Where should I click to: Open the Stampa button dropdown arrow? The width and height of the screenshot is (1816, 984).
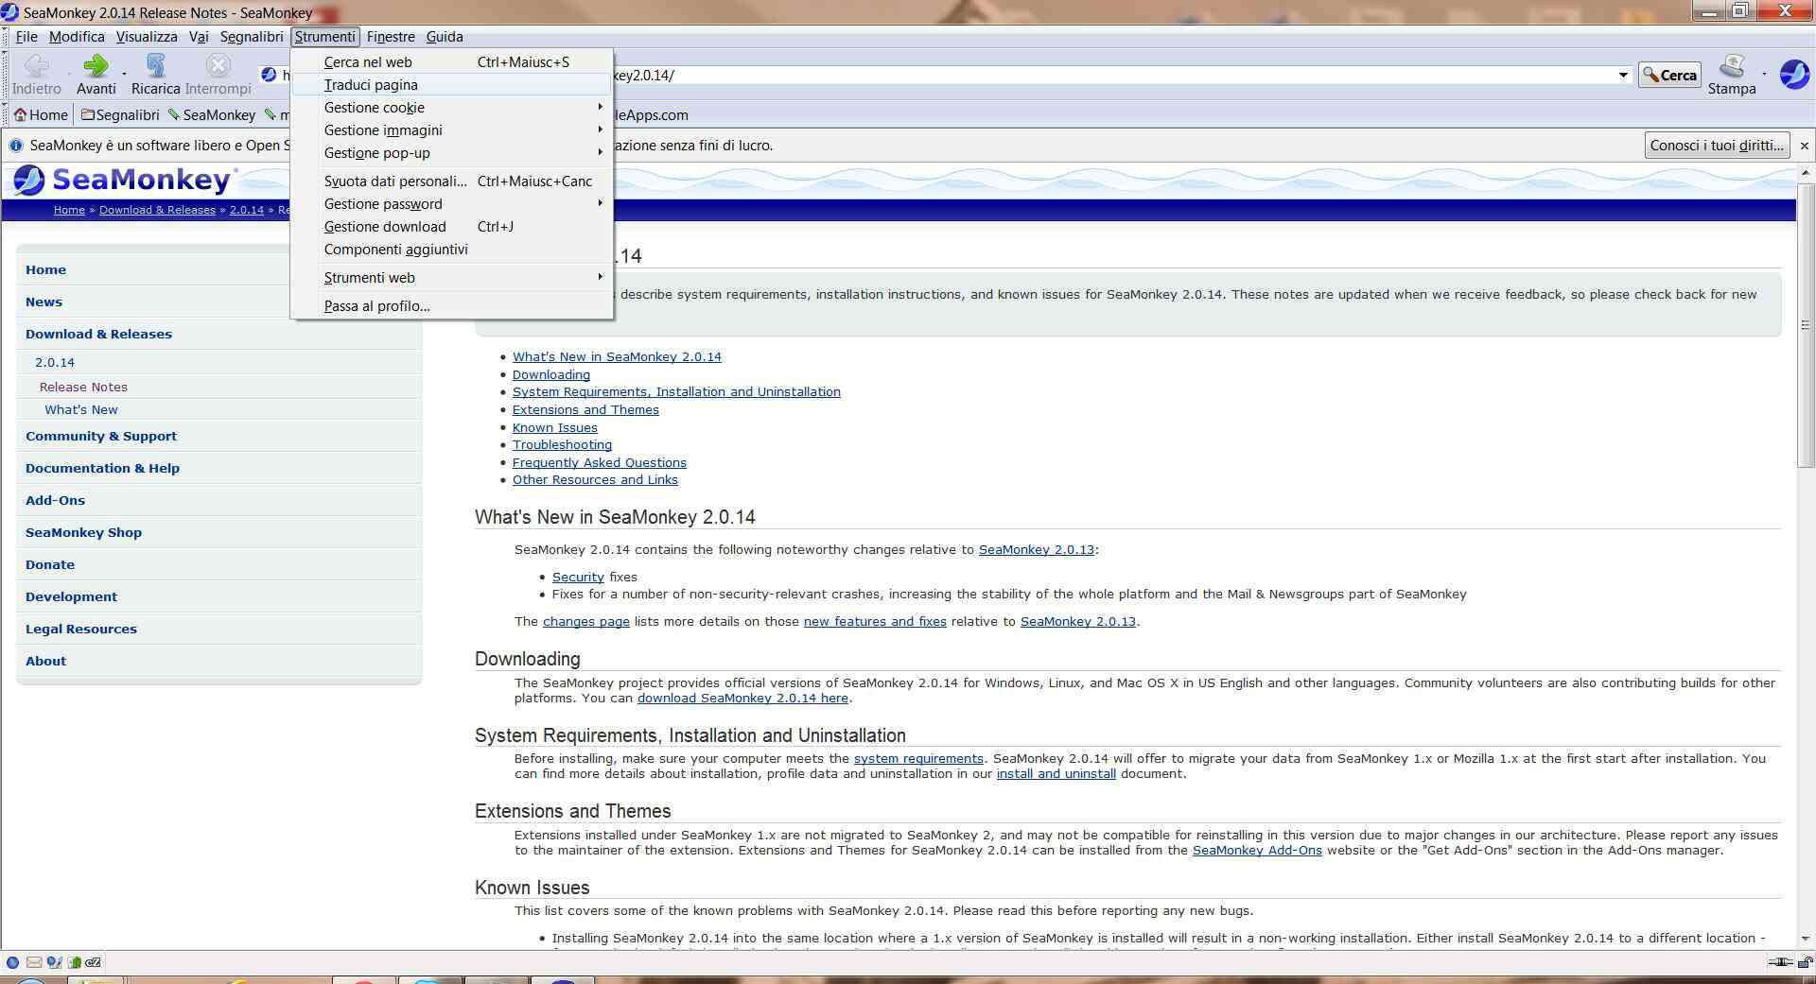coord(1765,75)
